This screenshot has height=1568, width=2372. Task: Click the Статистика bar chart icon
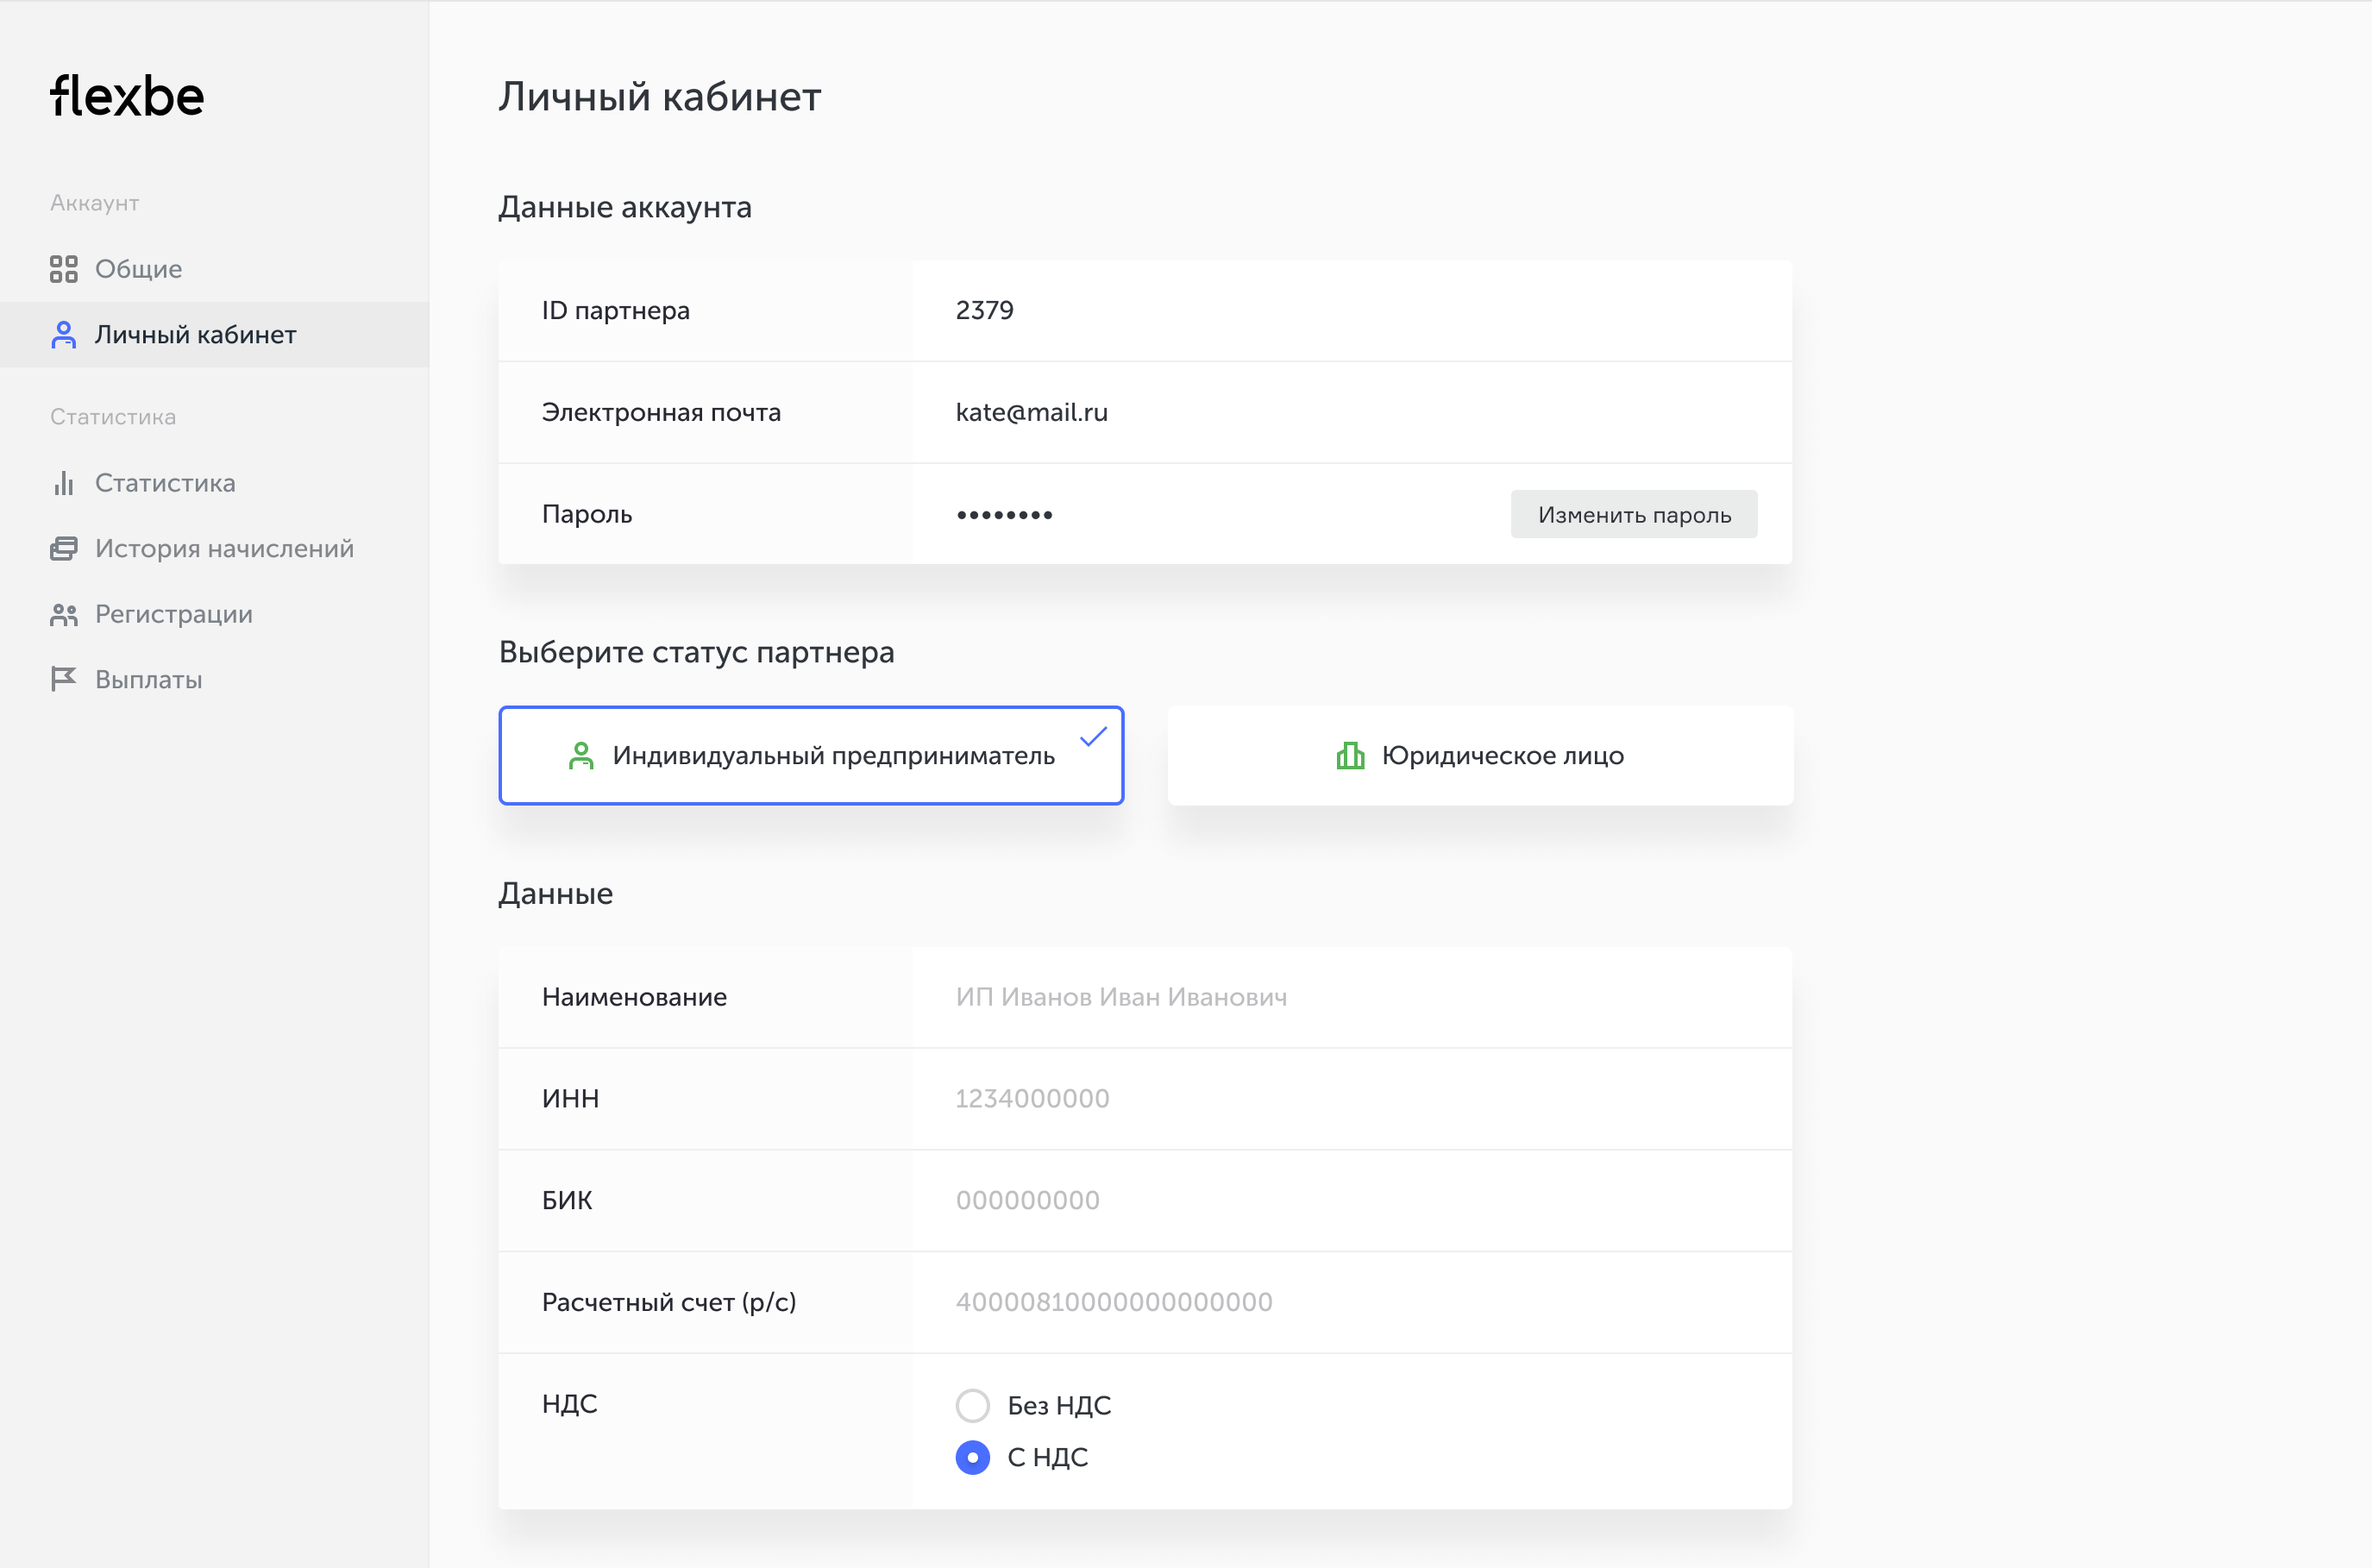point(63,483)
